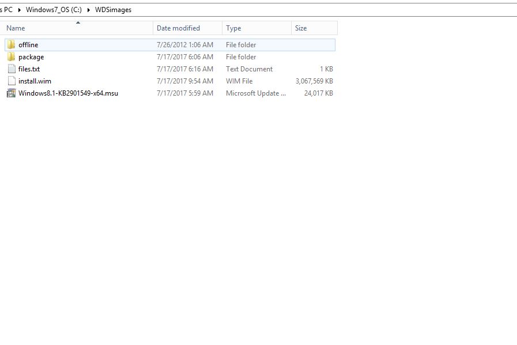The width and height of the screenshot is (517, 345).
Task: Sort by the Size column header
Action: [x=315, y=28]
